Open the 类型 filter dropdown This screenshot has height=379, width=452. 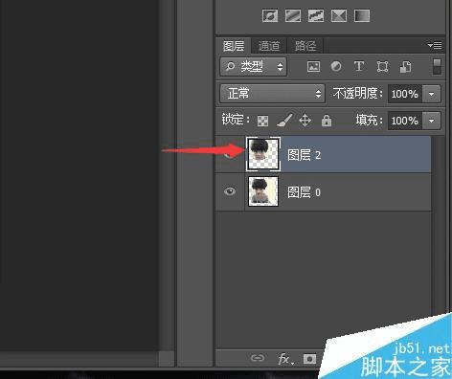coord(254,67)
